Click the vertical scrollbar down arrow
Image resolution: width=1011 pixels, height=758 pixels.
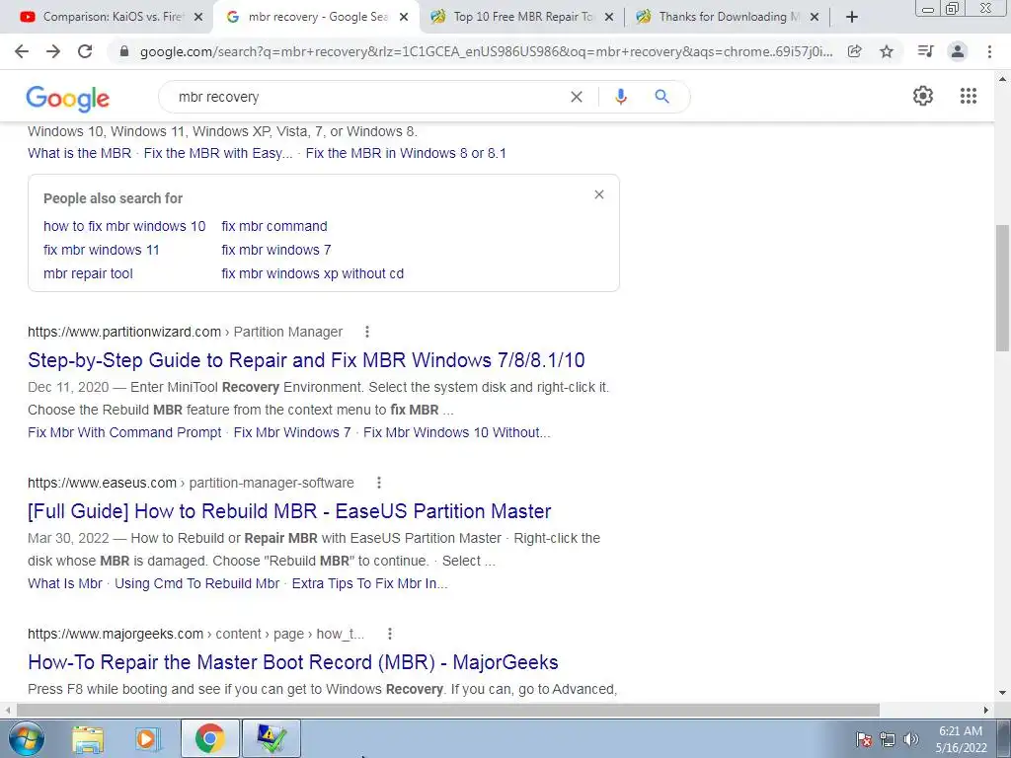1002,694
